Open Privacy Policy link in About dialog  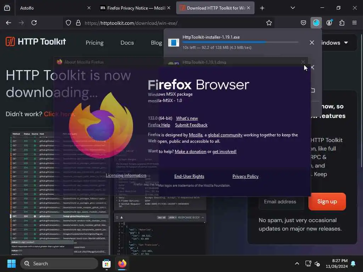(245, 176)
